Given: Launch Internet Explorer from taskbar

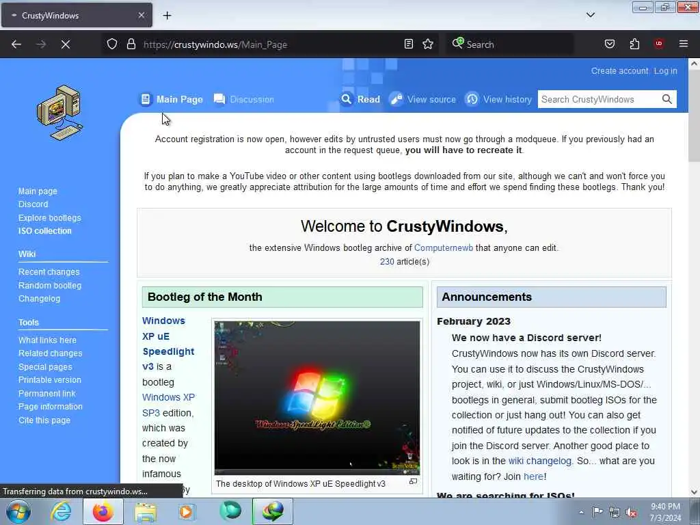Looking at the screenshot, I should pyautogui.click(x=61, y=511).
